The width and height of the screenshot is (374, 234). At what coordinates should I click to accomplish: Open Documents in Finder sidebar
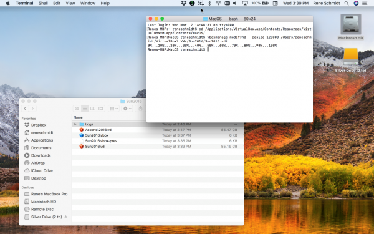click(x=37, y=148)
